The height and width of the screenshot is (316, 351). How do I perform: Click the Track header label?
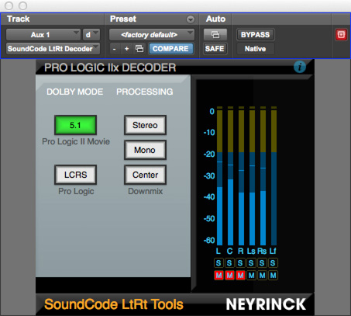[19, 19]
